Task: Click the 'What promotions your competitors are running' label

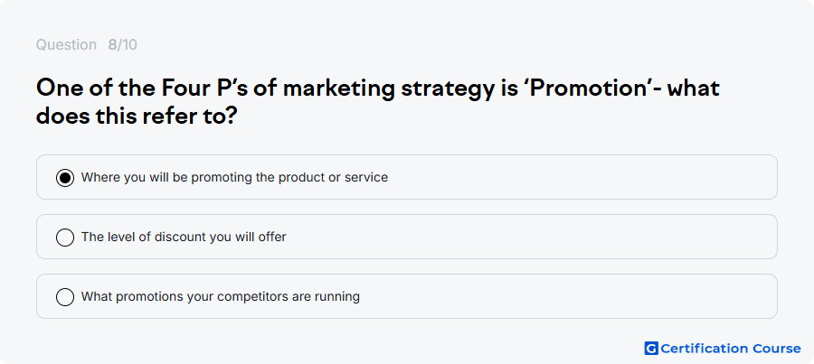Action: 221,296
